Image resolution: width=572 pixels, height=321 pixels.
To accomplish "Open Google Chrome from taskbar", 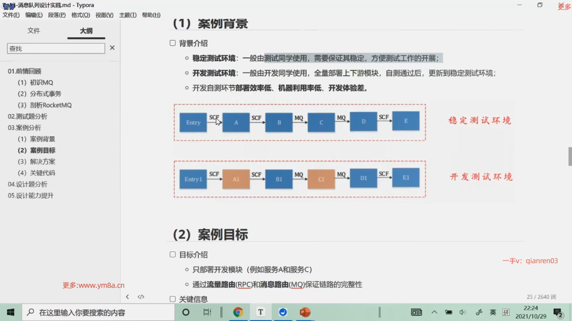I will pos(238,312).
